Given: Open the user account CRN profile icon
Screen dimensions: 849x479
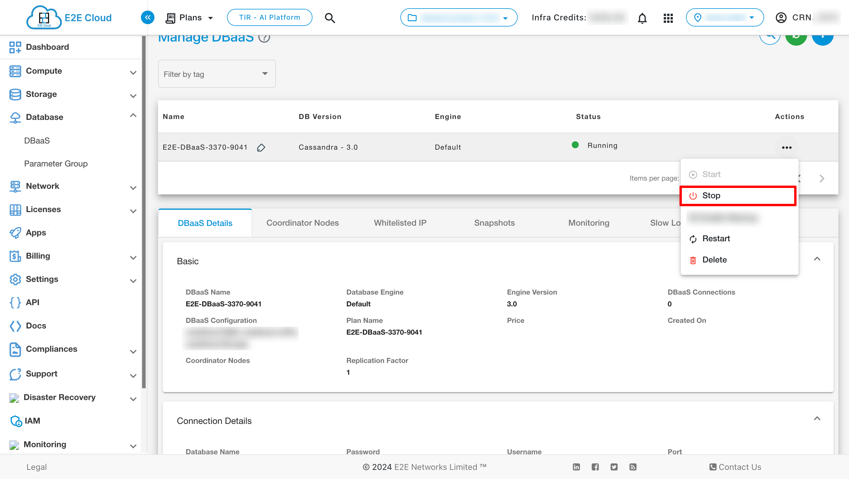Looking at the screenshot, I should (781, 17).
